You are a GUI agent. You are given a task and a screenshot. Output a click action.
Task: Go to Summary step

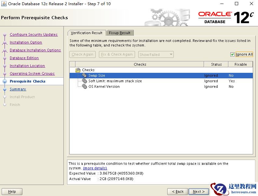18,89
